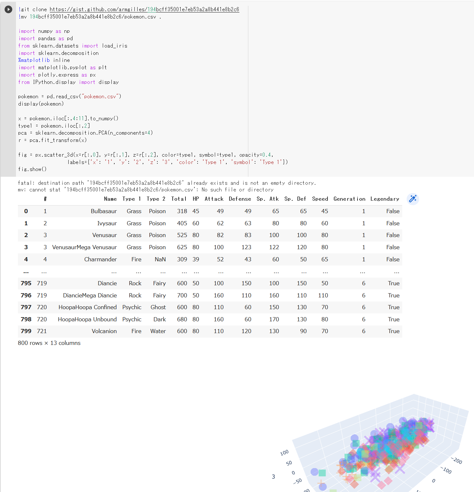Click row index 795 in table
The width and height of the screenshot is (474, 492).
(x=26, y=283)
